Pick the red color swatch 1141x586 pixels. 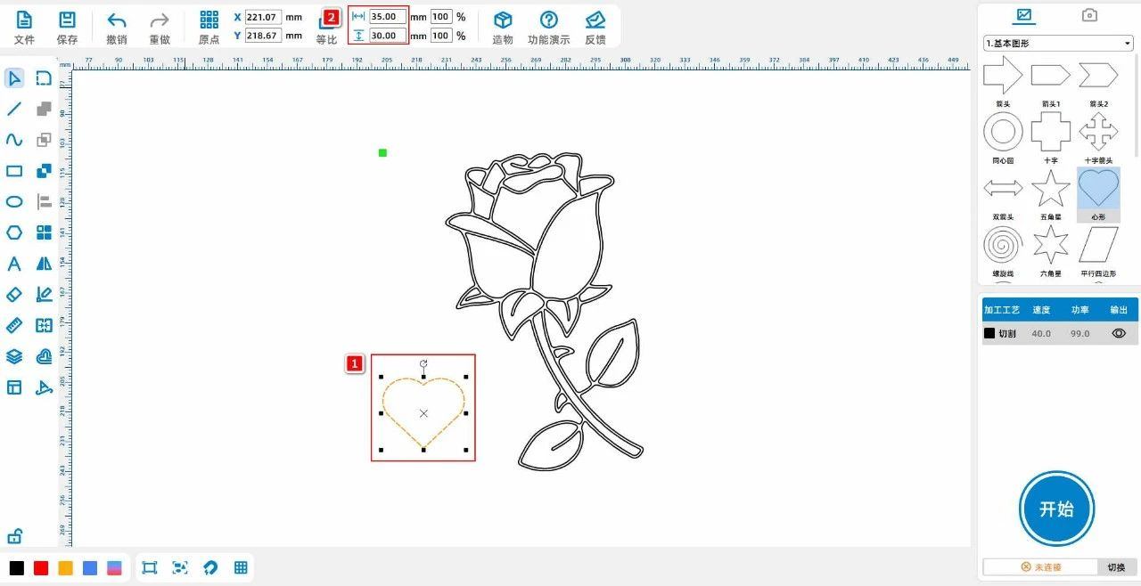41,568
